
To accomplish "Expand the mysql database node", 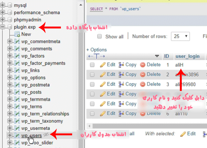I will pyautogui.click(x=3, y=5).
